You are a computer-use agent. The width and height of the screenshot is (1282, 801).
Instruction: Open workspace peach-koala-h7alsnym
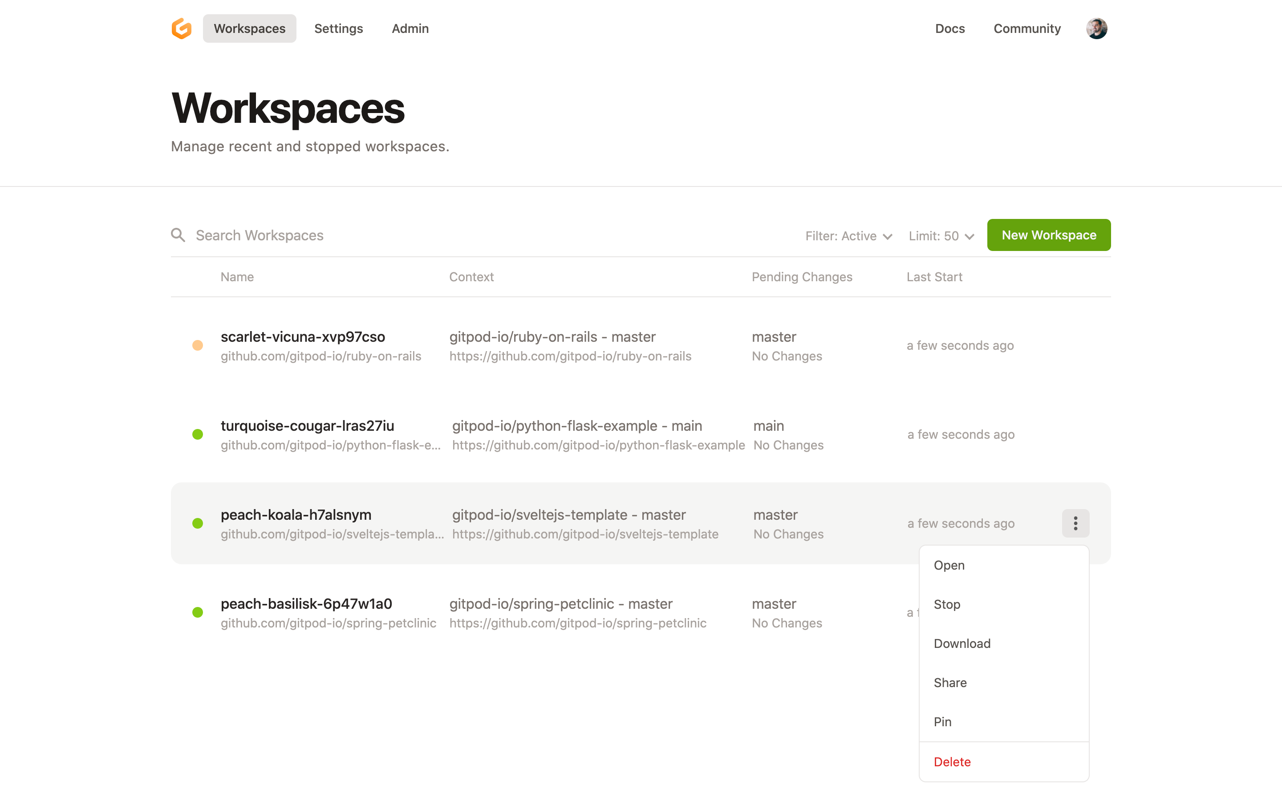click(x=296, y=515)
